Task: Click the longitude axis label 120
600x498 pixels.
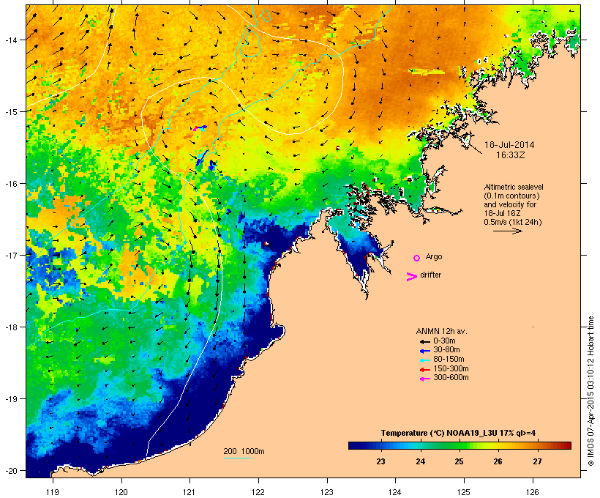Action: click(121, 492)
